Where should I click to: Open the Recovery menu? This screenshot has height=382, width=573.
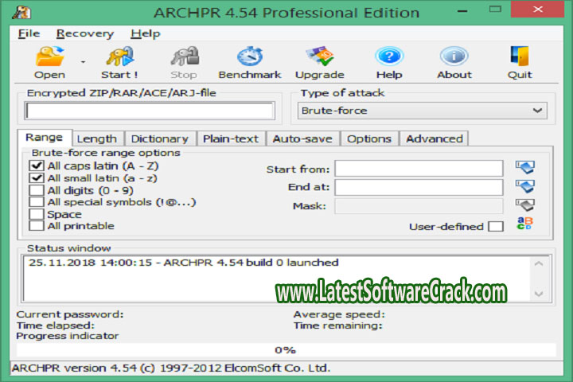(84, 33)
